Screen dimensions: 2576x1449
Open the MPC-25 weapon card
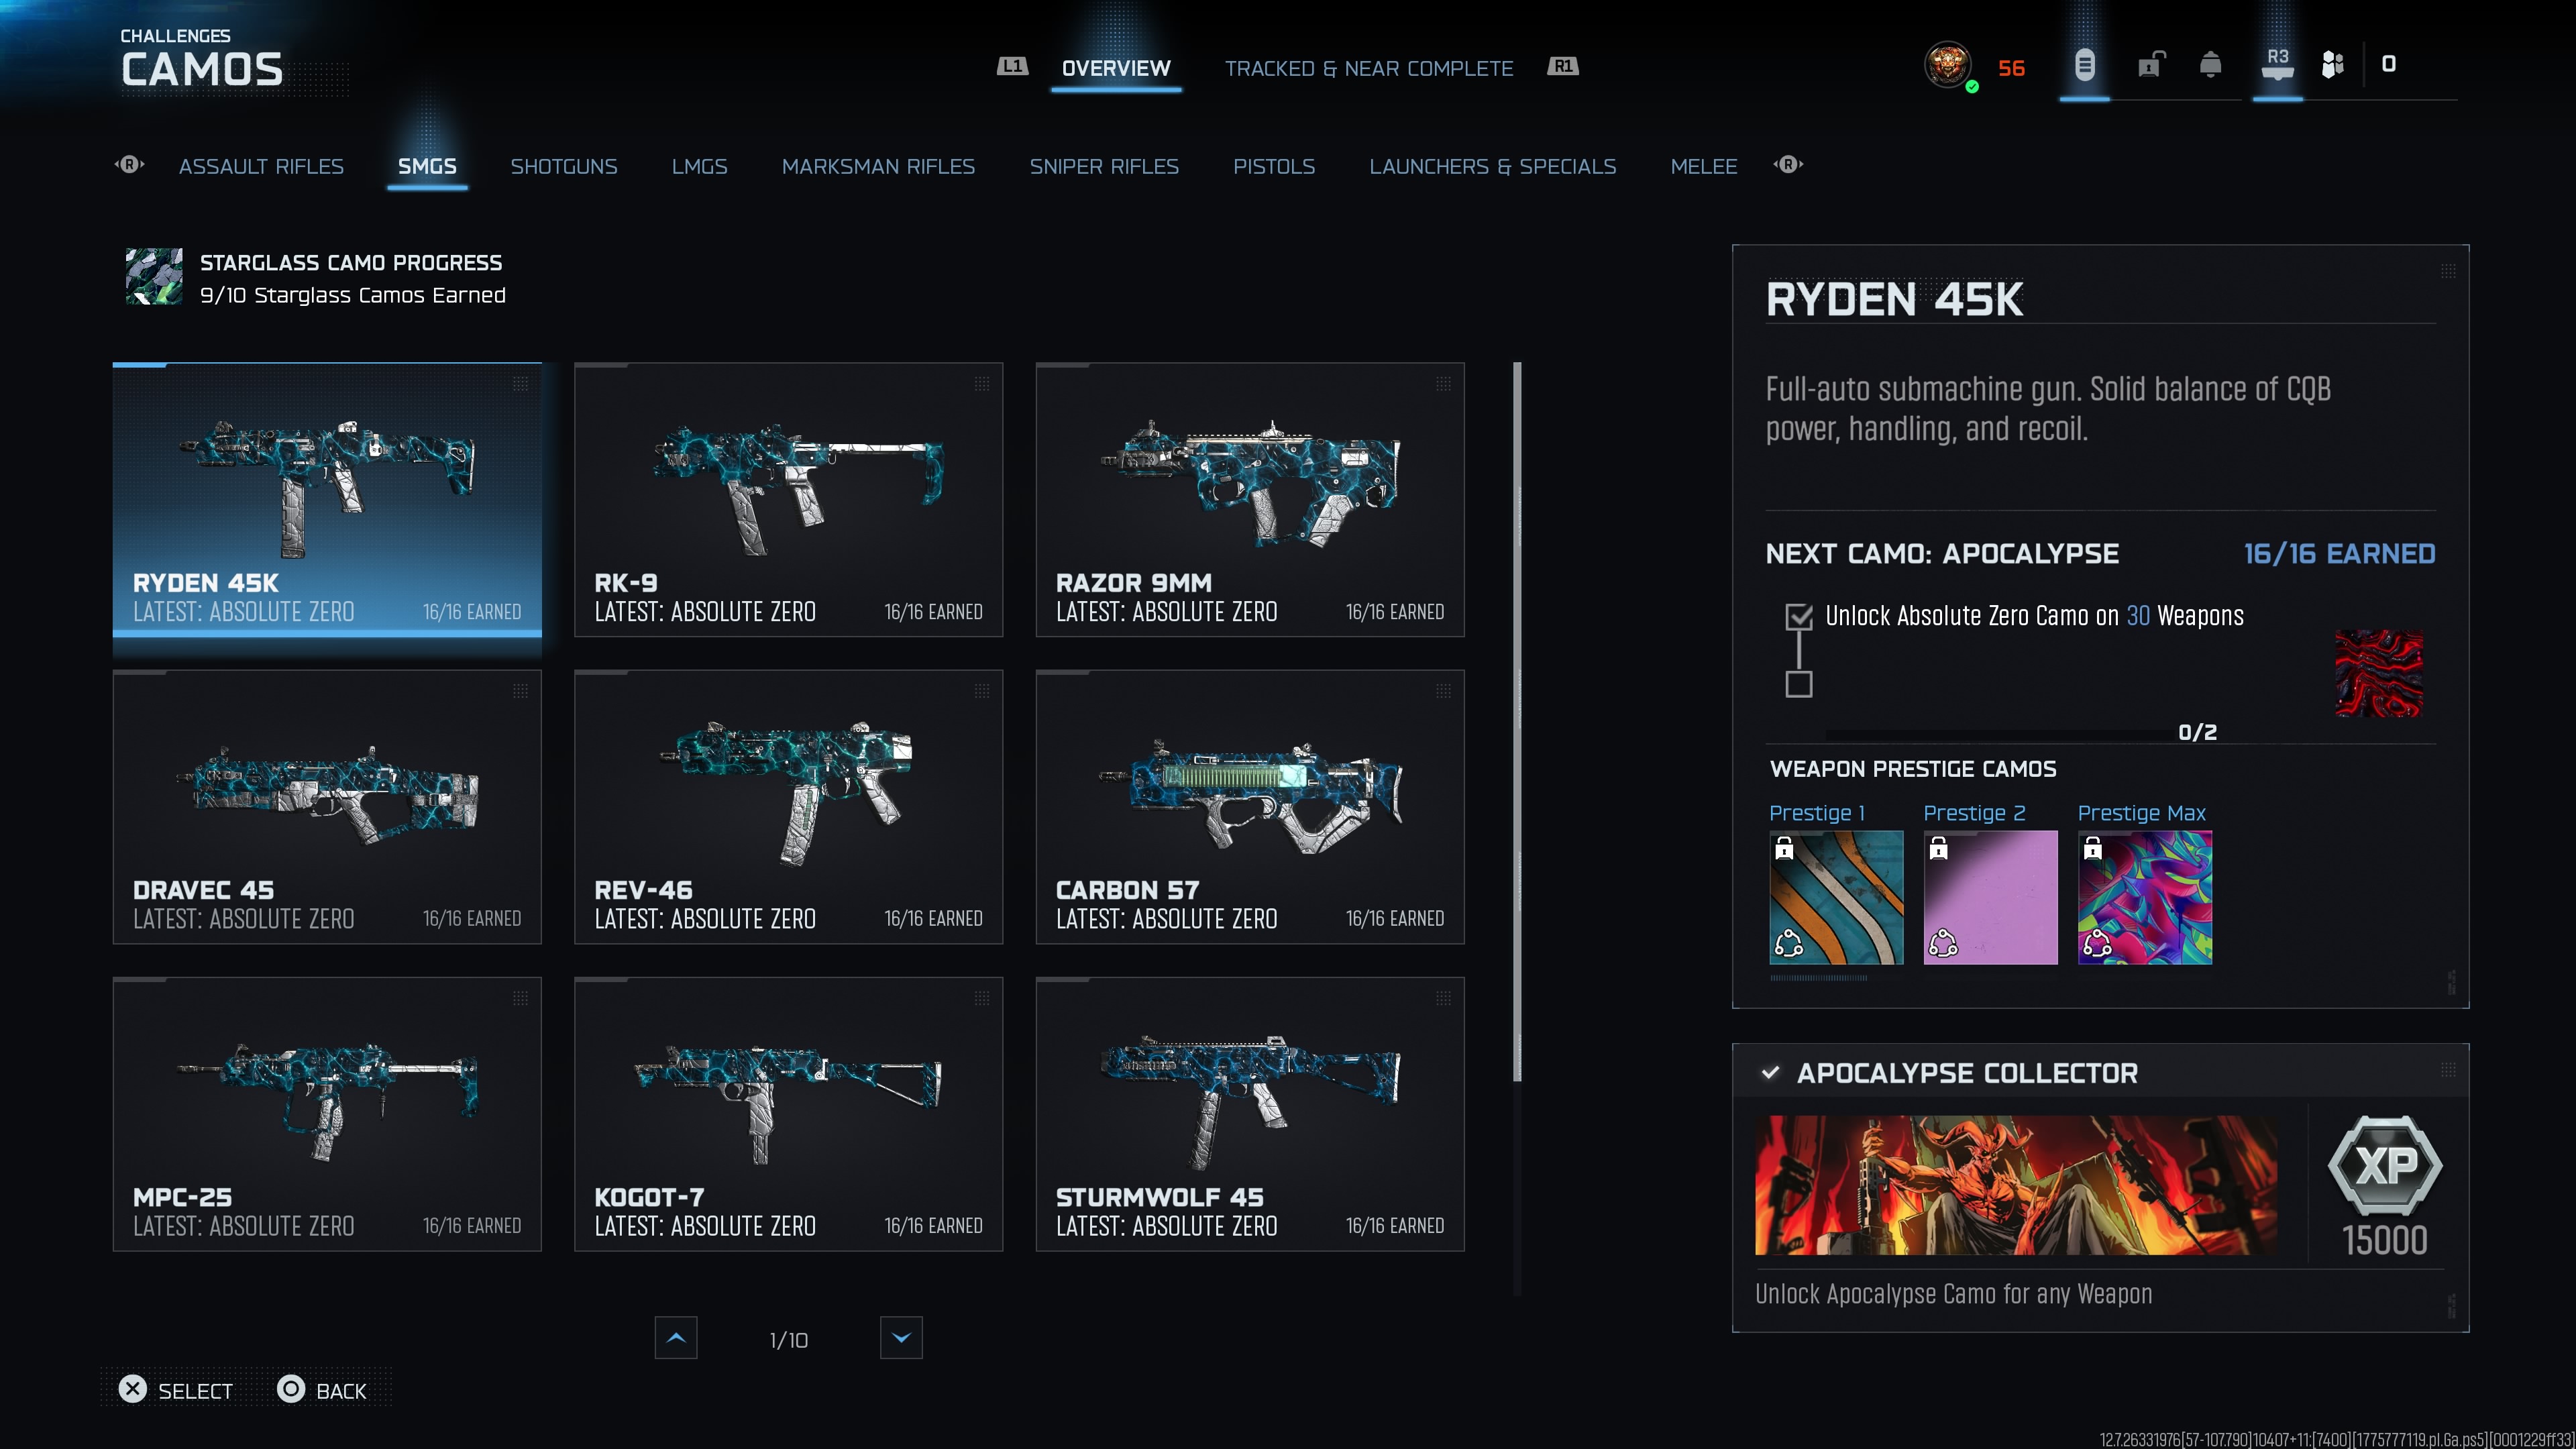[327, 1114]
